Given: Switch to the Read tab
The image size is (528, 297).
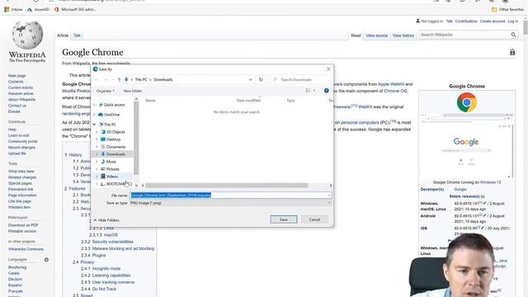Looking at the screenshot, I should point(356,35).
